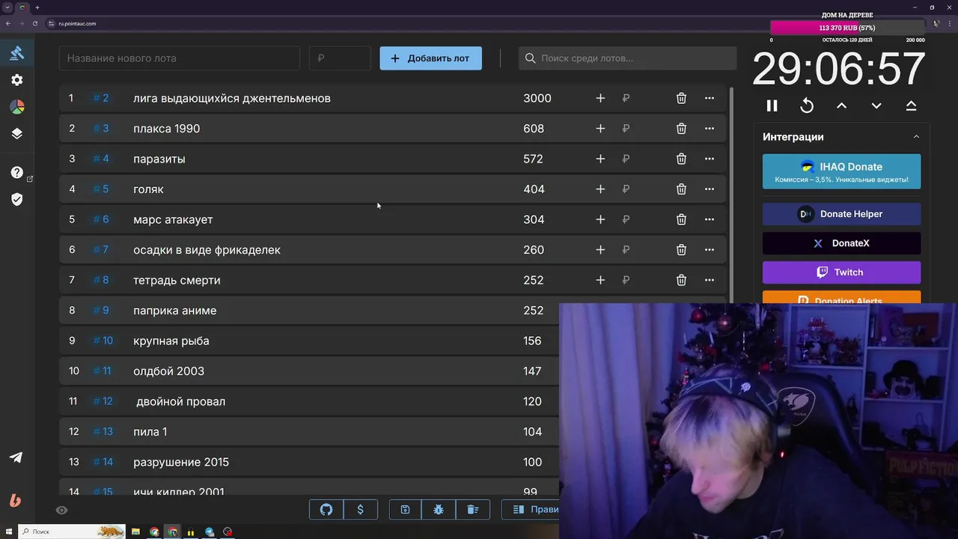Screen dimensions: 958x539
Task: Open File Explorer from the taskbar
Action: (136, 532)
